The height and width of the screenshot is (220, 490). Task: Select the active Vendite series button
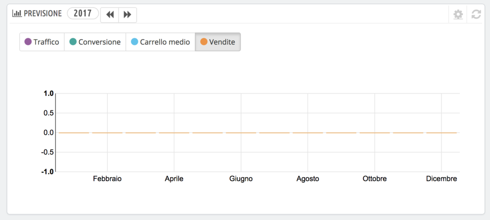click(218, 42)
